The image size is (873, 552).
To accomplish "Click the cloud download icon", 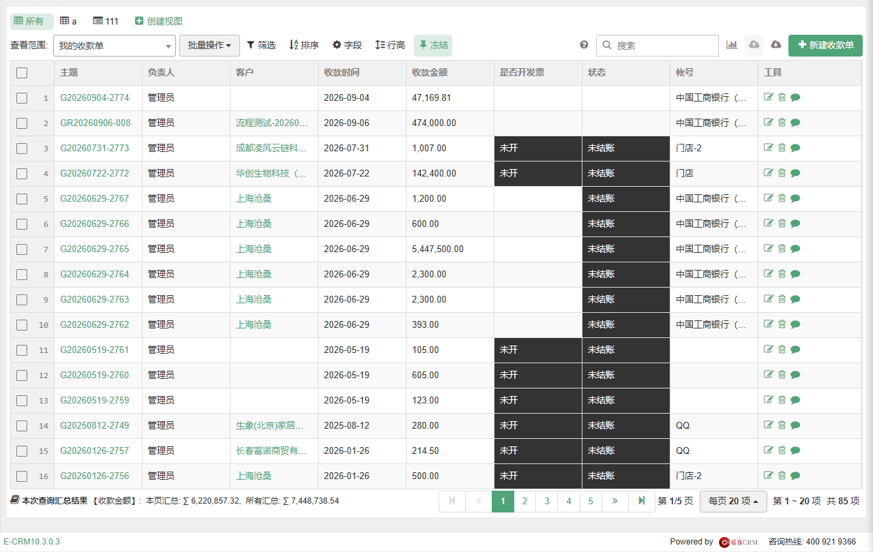I will coord(775,45).
